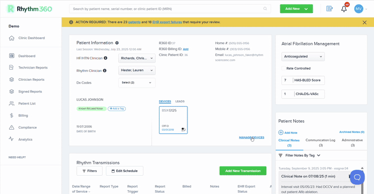The width and height of the screenshot is (374, 194).
Task: Click the NEED HELP? sidebar text
Action: 17,157
